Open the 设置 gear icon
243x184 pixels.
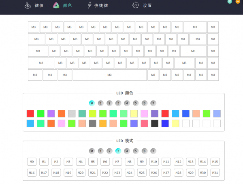pos(136,6)
